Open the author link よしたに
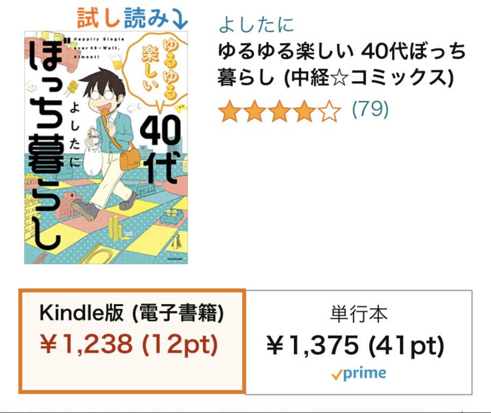Viewport: 491px width, 413px height. 256,24
